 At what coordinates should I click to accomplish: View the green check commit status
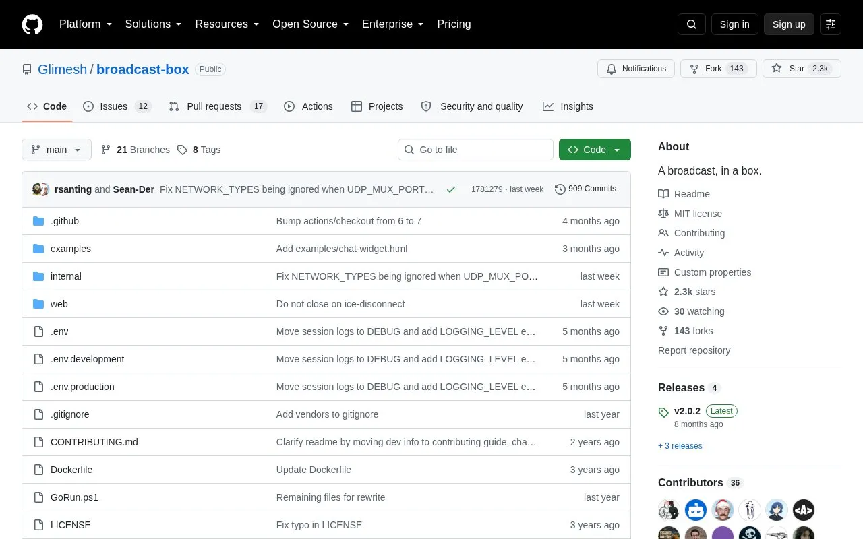[451, 189]
